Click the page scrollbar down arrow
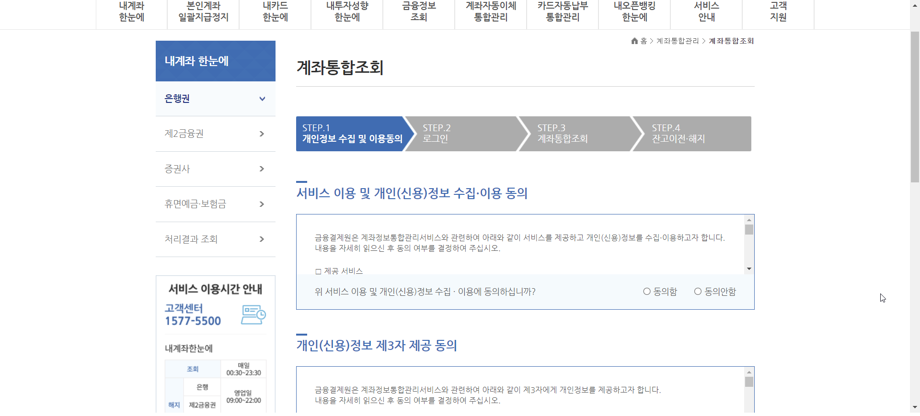 click(x=915, y=407)
